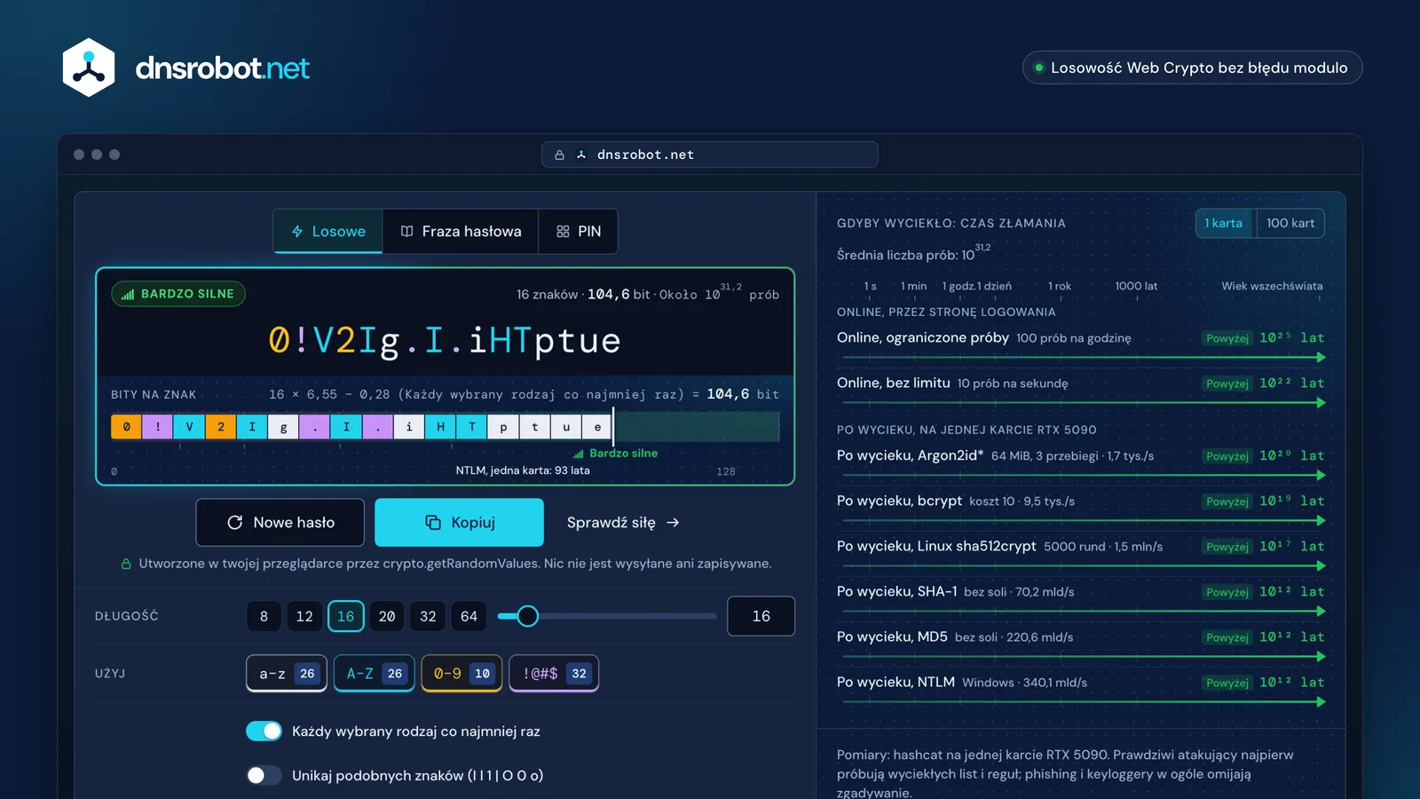The height and width of the screenshot is (799, 1420).
Task: Follow the Sprawdź siłę link
Action: [x=623, y=522]
